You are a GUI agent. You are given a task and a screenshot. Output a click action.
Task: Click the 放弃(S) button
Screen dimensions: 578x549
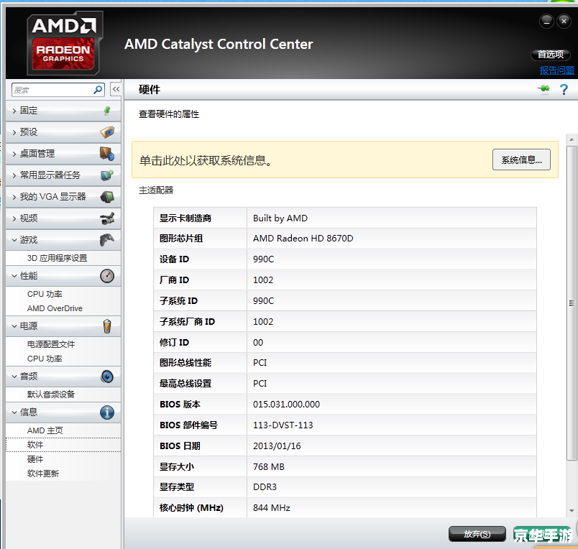tap(477, 534)
